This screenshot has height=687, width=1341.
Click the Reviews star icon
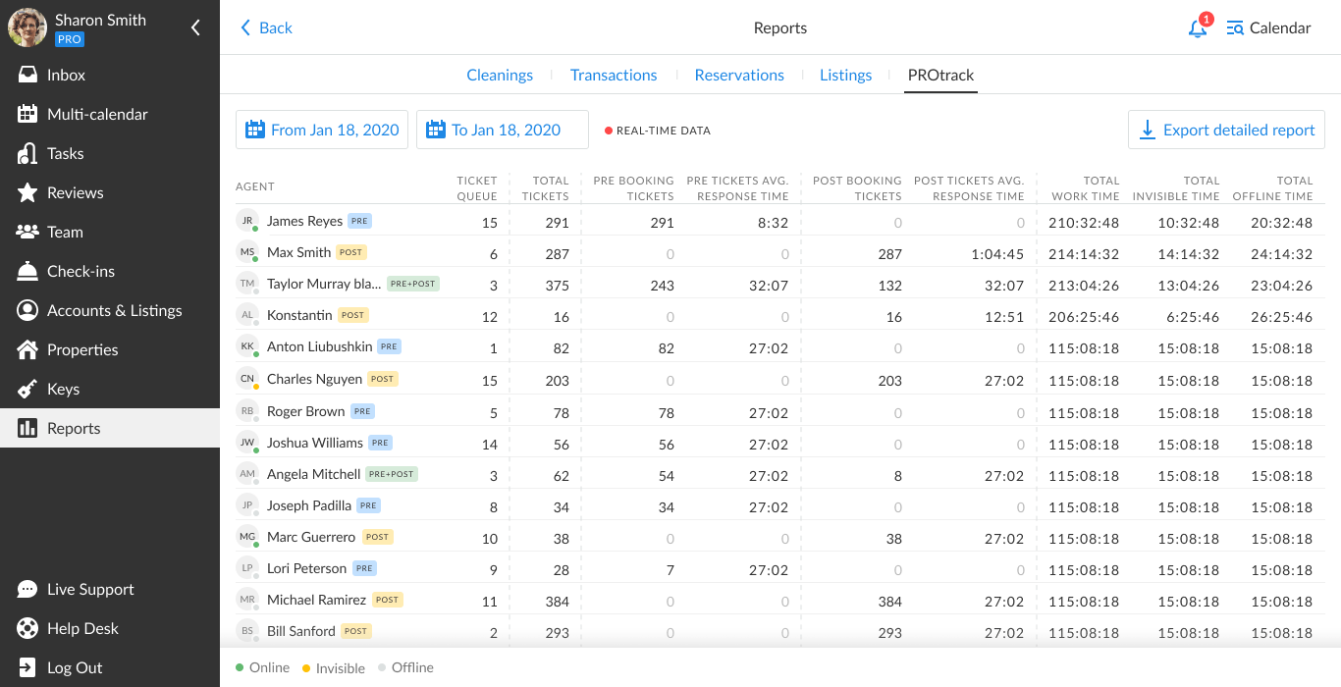point(27,192)
